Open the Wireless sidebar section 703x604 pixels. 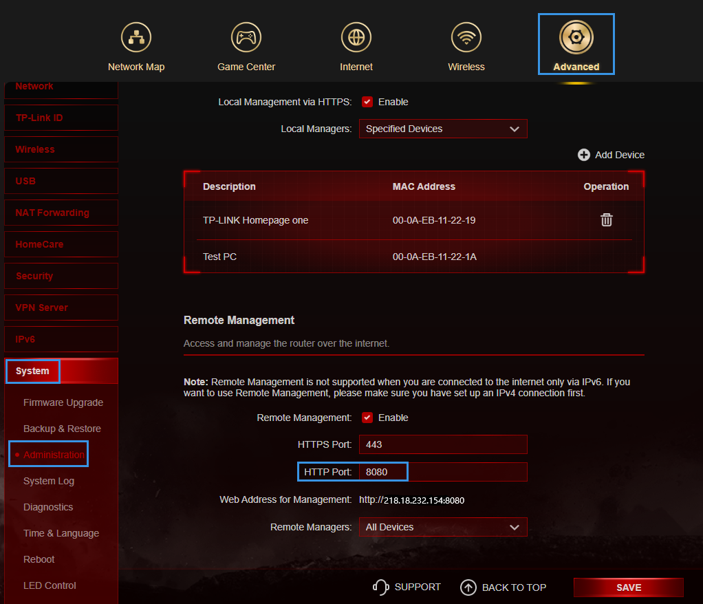[61, 149]
